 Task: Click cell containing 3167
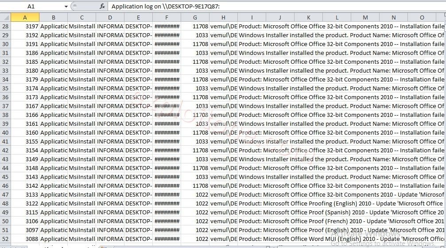click(25, 106)
